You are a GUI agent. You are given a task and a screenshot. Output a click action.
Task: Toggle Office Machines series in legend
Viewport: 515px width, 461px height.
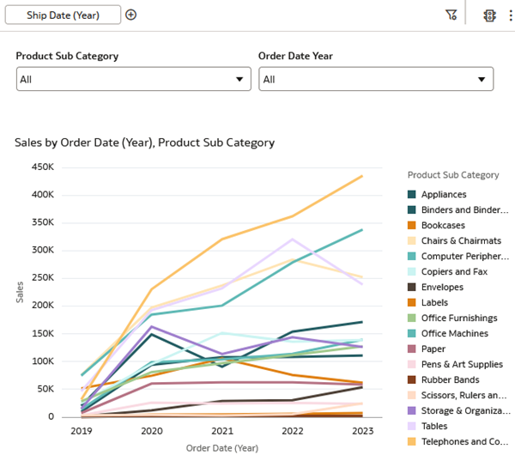coord(454,334)
